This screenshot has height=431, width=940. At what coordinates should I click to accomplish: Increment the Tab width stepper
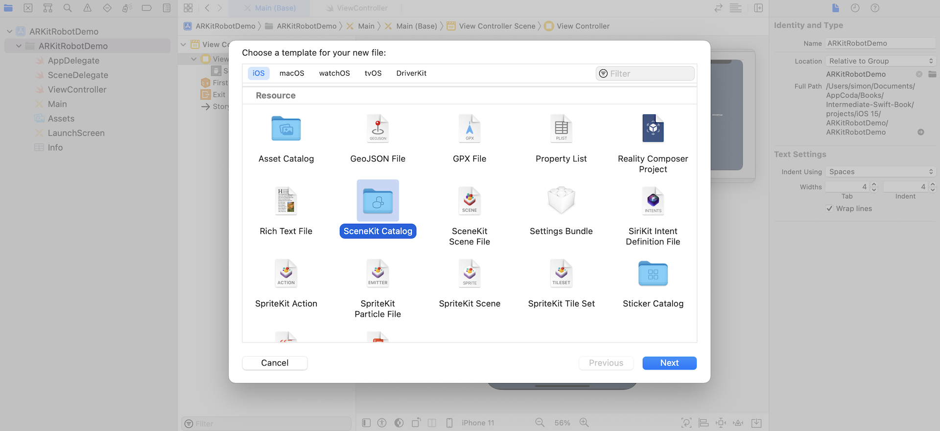874,184
